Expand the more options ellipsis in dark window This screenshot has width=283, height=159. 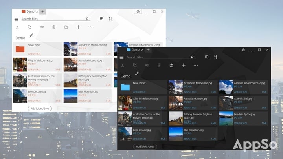[x=196, y=65]
